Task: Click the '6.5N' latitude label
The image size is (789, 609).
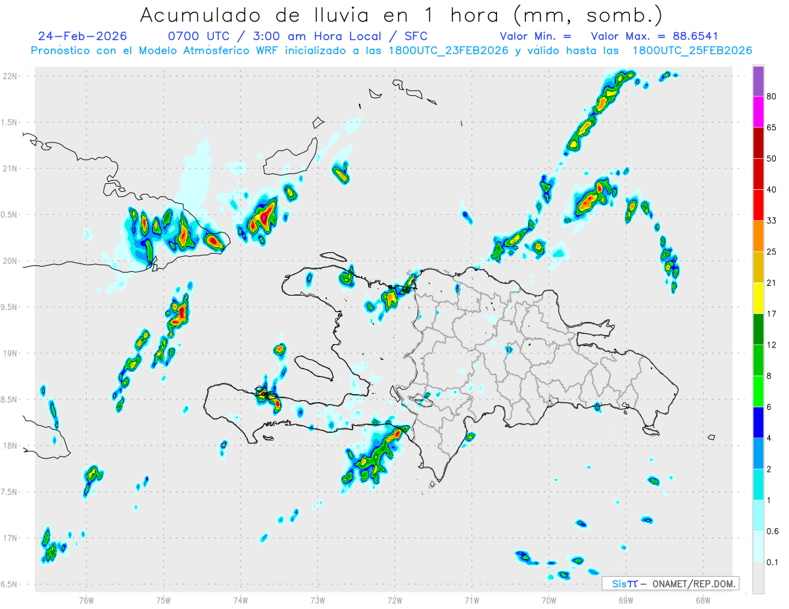Action: tap(9, 585)
